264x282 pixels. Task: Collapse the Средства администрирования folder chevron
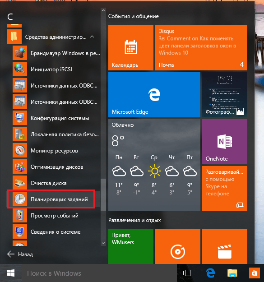(x=92, y=37)
